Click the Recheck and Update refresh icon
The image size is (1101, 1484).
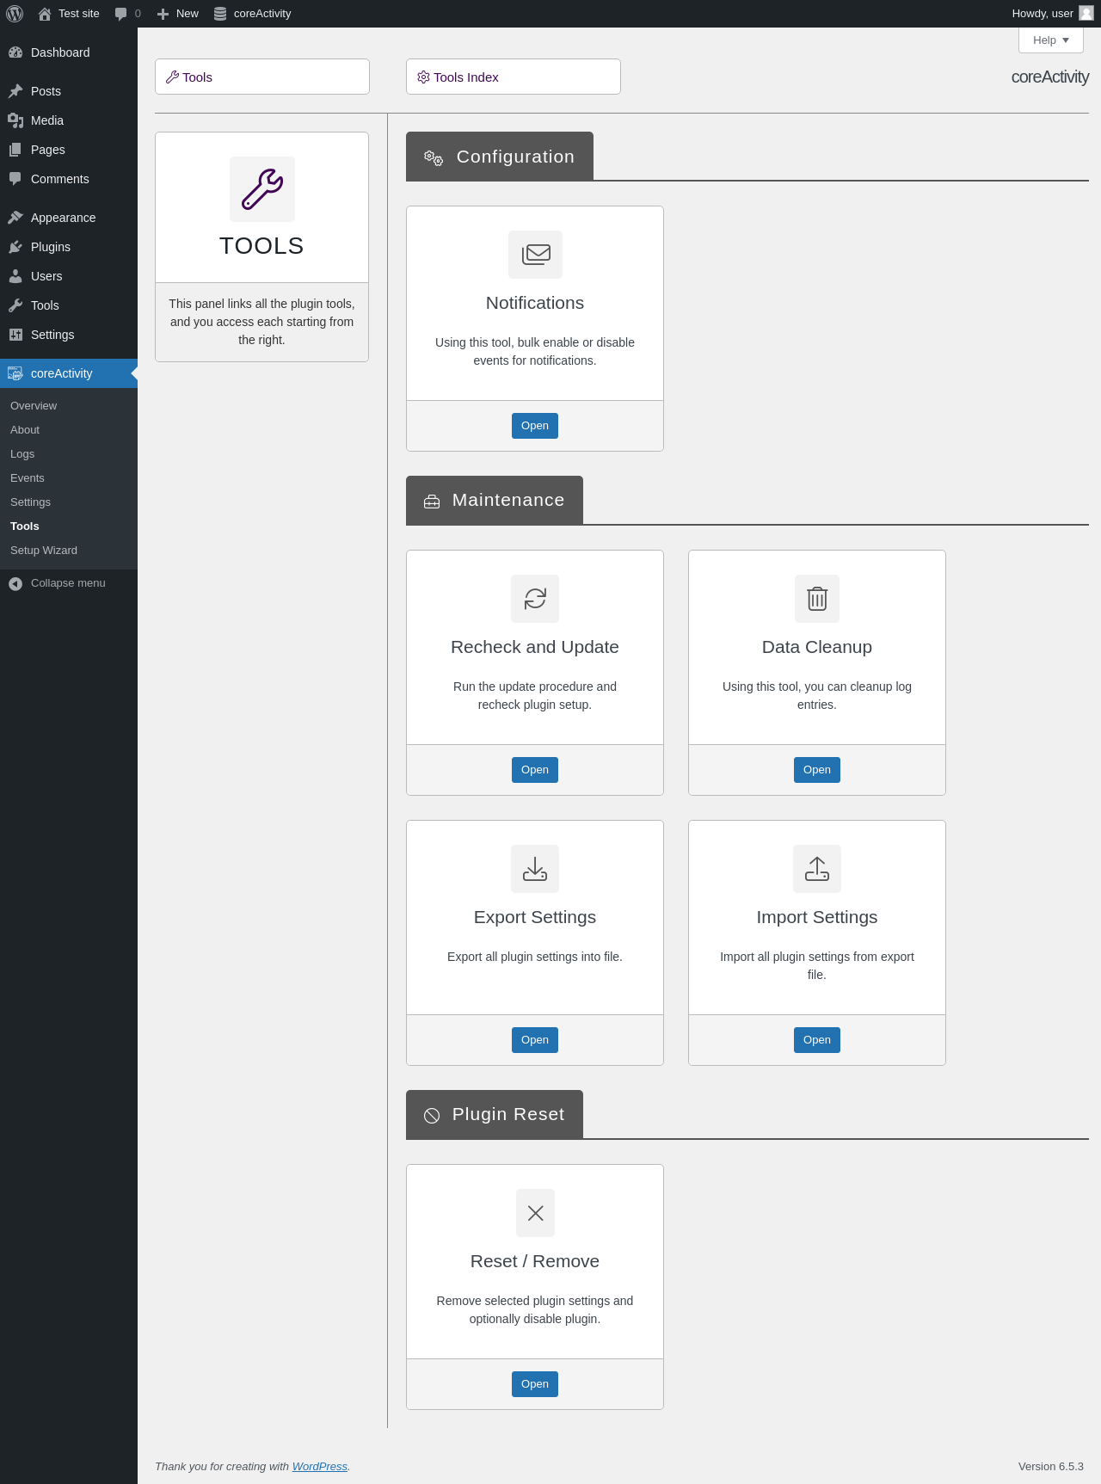pyautogui.click(x=535, y=599)
